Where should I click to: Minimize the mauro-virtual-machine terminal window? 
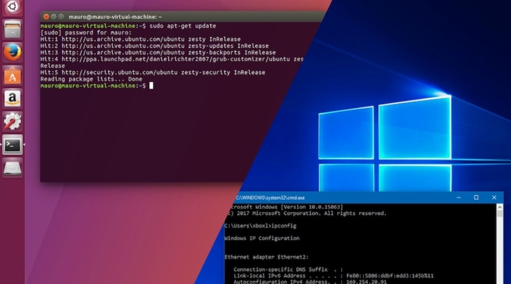(x=54, y=17)
